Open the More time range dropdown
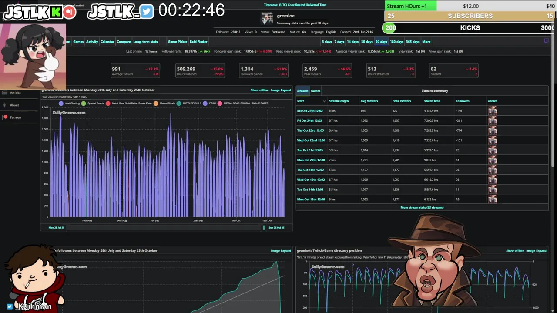The width and height of the screenshot is (557, 313). (426, 42)
